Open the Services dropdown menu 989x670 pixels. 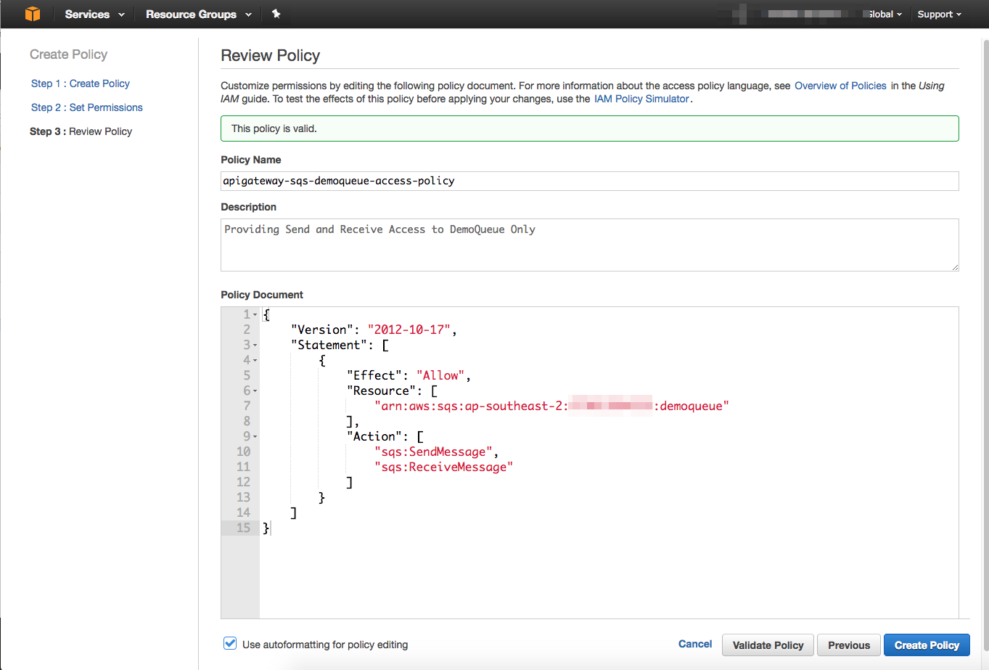[x=94, y=15]
